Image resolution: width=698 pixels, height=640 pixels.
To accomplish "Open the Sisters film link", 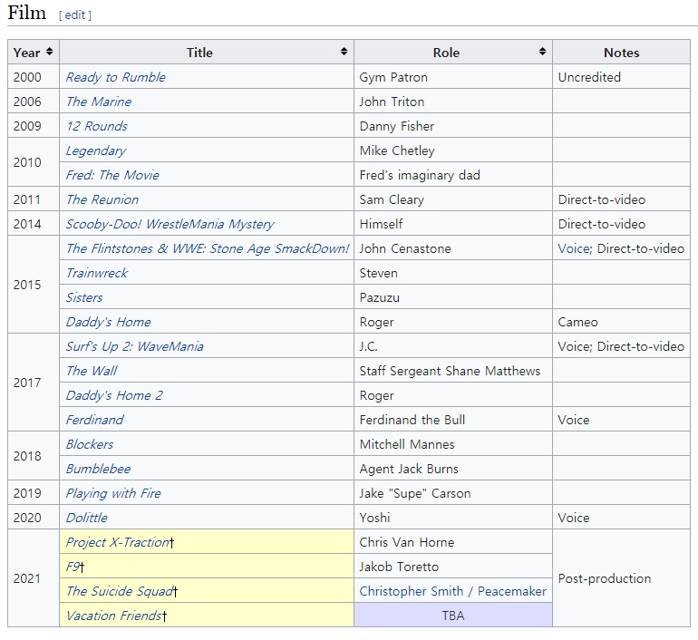I will (x=84, y=297).
